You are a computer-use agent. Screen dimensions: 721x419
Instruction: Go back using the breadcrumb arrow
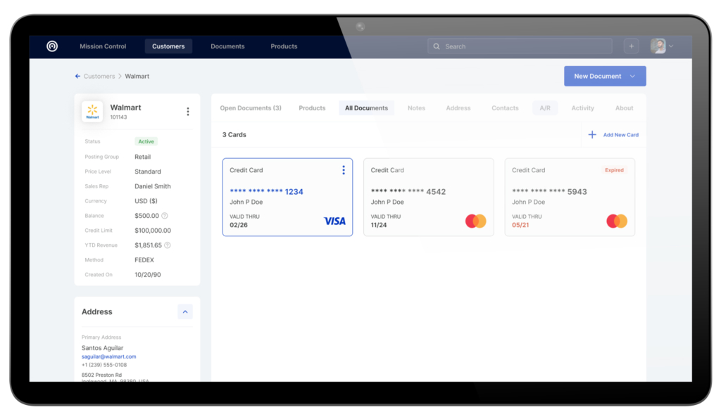coord(77,76)
